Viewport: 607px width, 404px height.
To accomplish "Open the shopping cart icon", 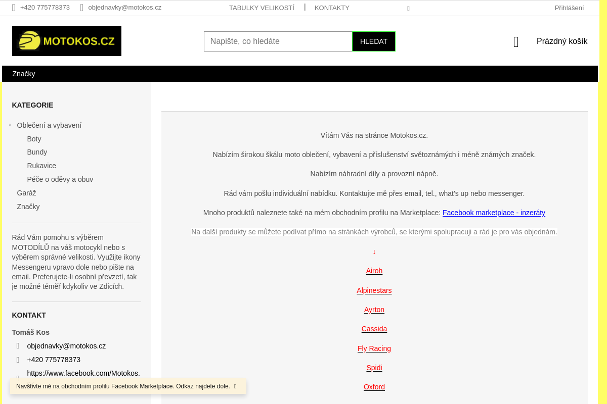I will coord(516,42).
